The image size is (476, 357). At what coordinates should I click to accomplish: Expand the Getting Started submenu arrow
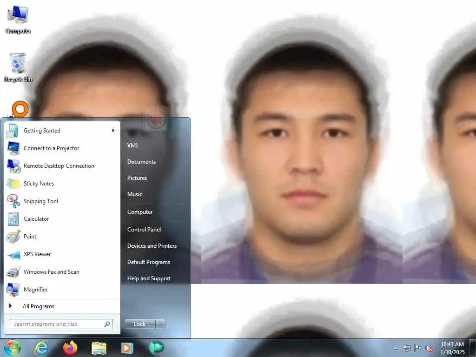113,131
